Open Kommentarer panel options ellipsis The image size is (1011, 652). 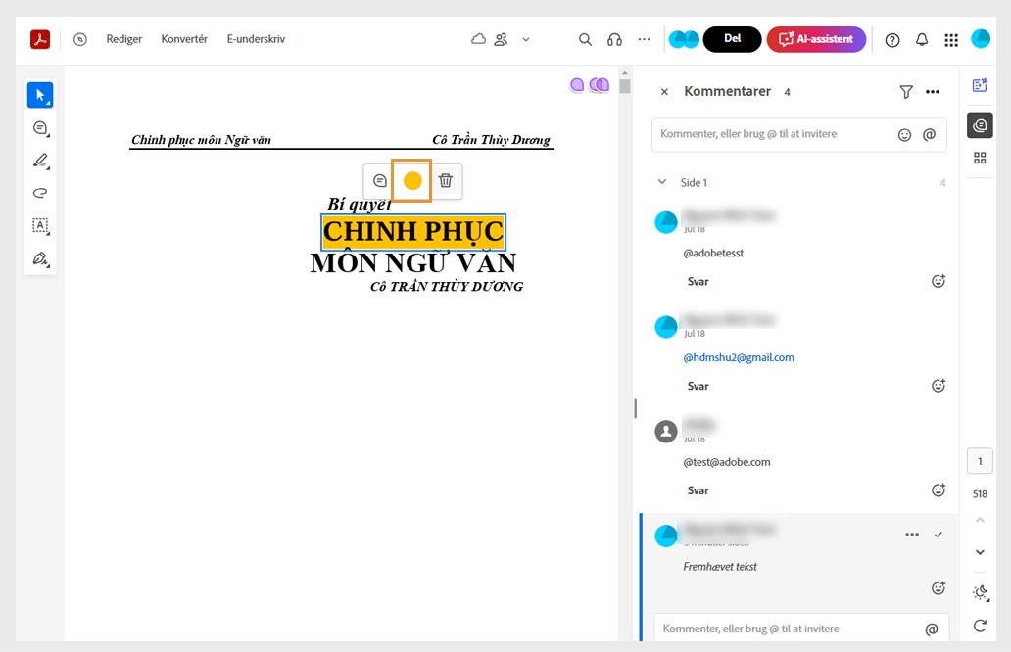(x=933, y=92)
